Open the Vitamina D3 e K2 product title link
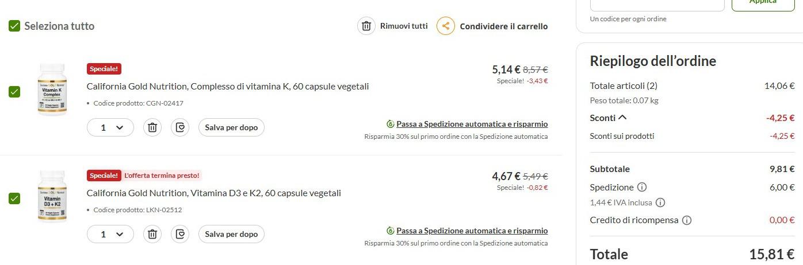This screenshot has height=265, width=803. [x=213, y=193]
